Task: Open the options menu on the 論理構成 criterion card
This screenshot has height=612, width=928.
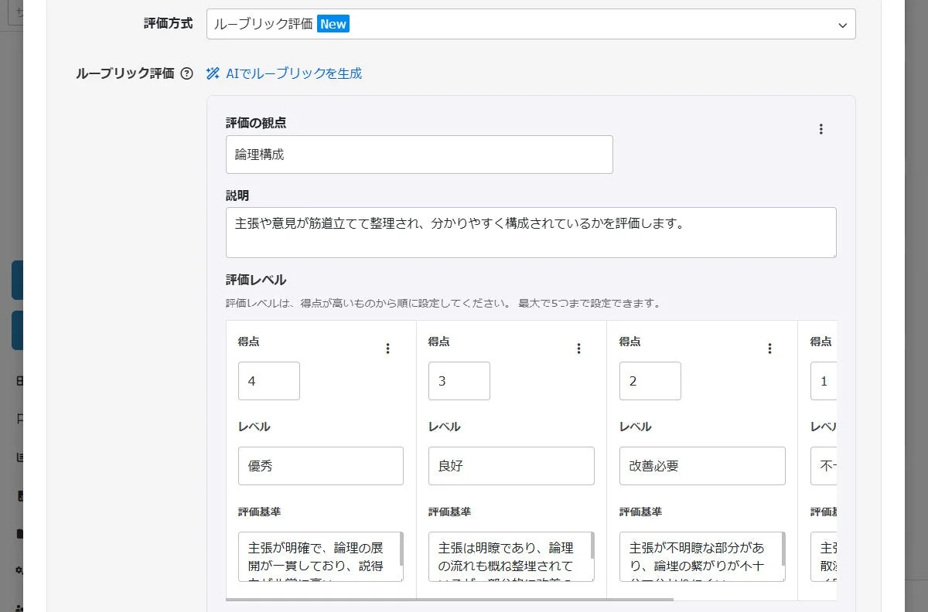Action: (821, 128)
